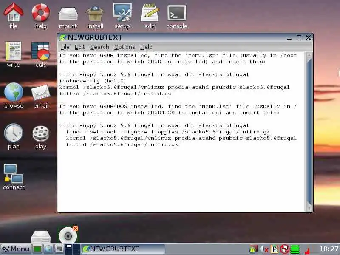
Task: Click the scrollbar down arrow
Action: coord(309,208)
